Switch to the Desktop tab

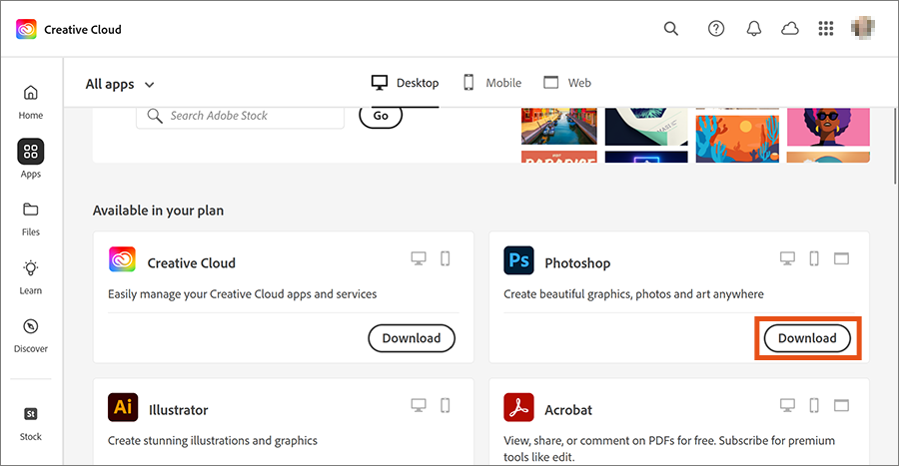[x=405, y=83]
